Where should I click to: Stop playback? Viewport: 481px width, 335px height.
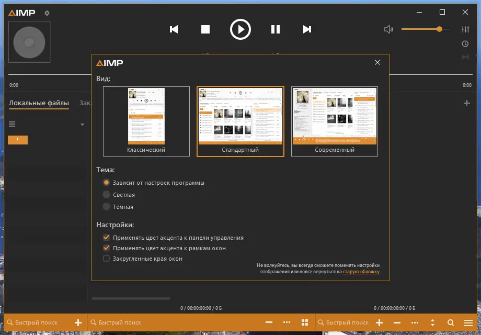click(205, 29)
